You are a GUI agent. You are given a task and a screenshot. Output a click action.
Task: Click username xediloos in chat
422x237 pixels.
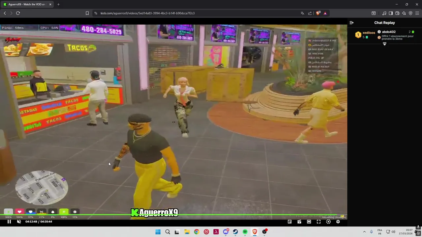click(369, 33)
